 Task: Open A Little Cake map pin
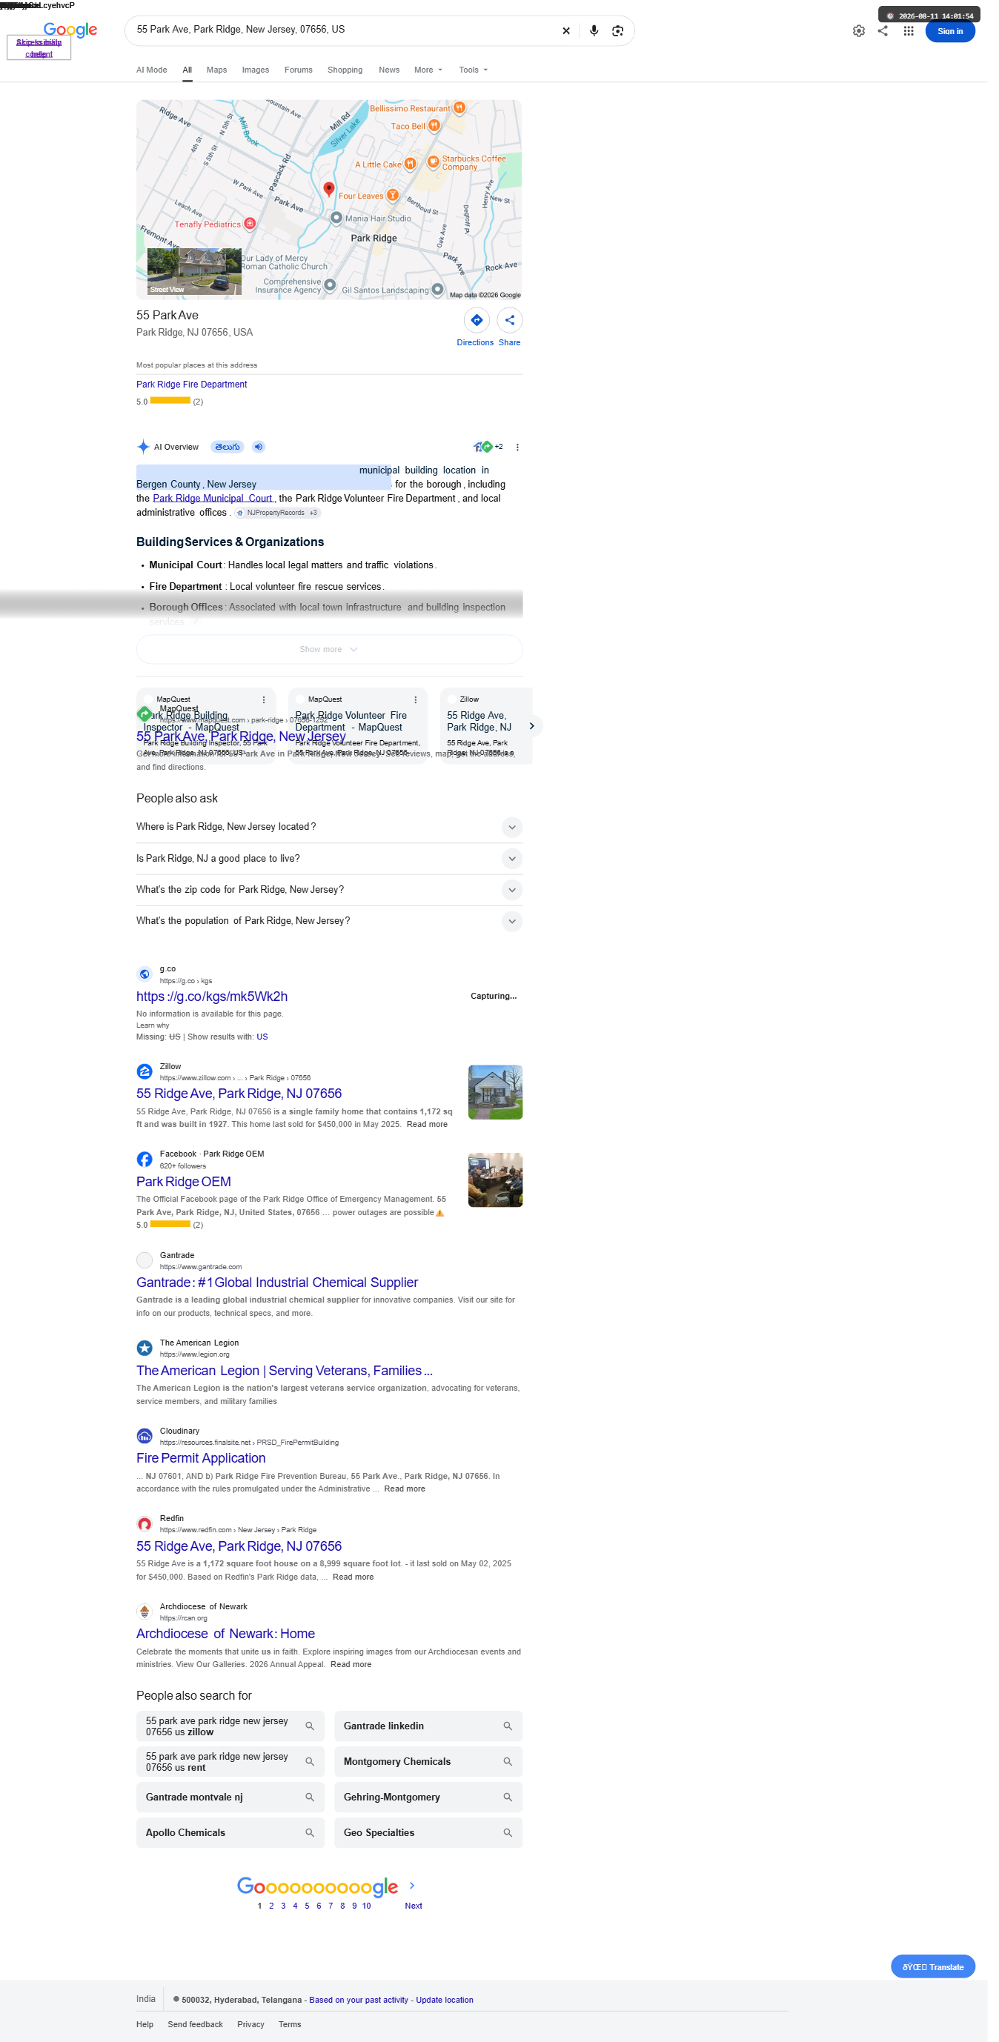(410, 164)
